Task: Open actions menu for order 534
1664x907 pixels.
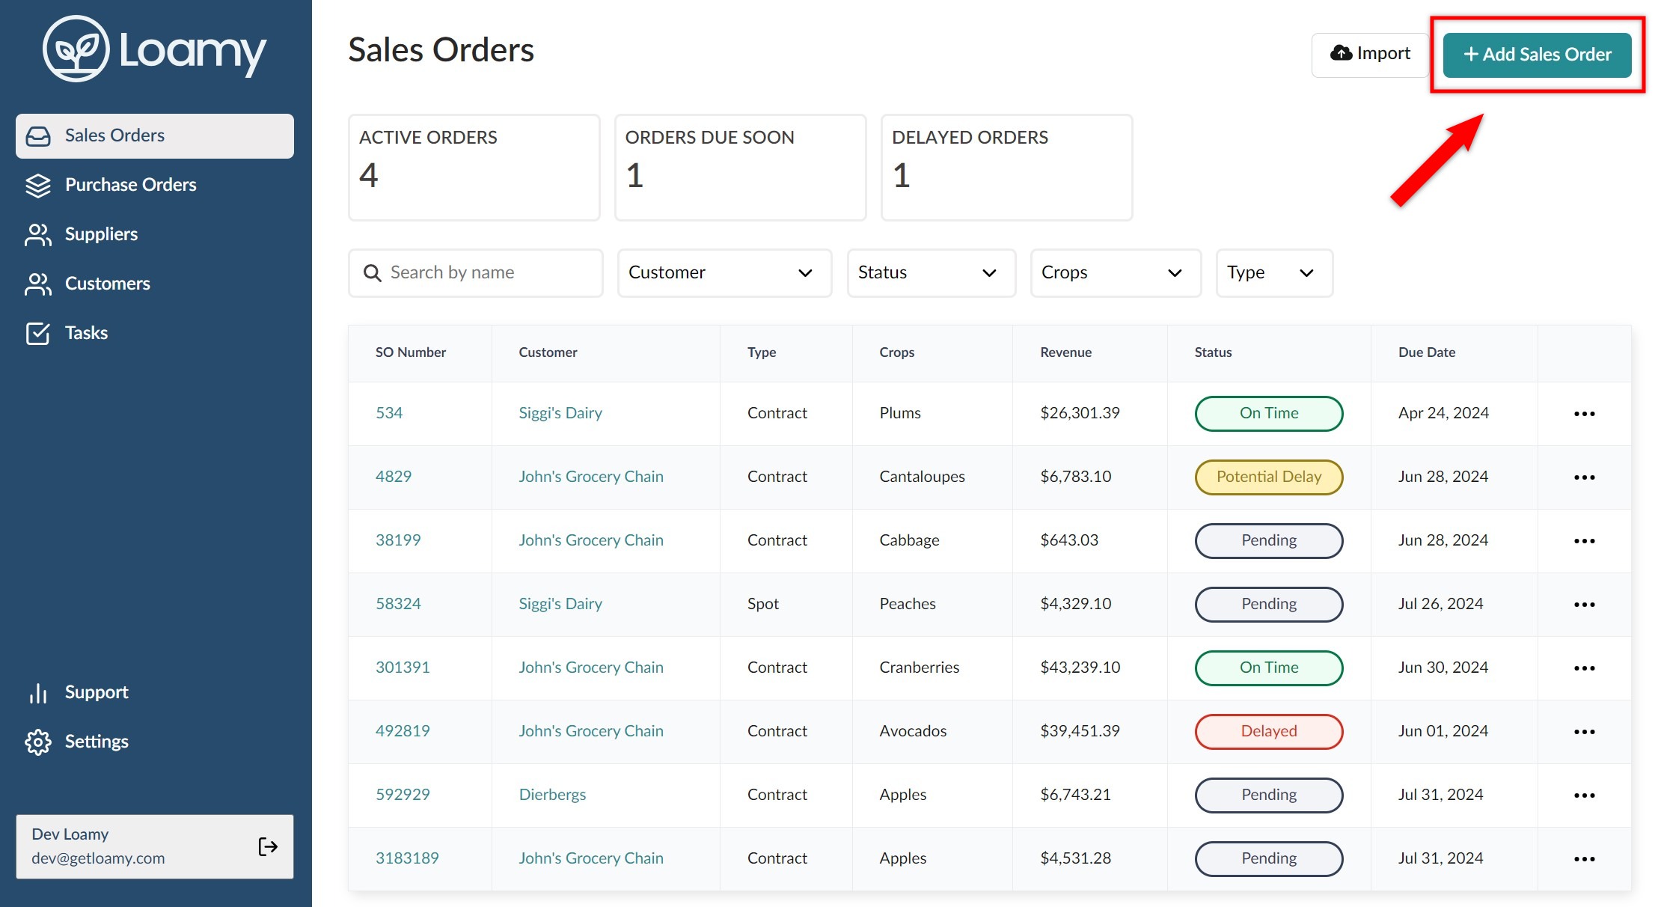Action: 1584,414
